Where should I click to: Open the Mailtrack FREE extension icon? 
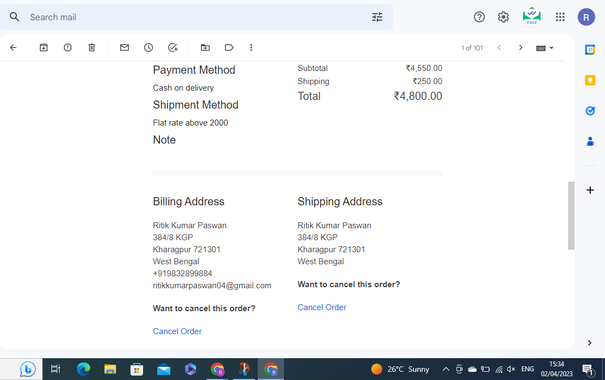coord(532,16)
